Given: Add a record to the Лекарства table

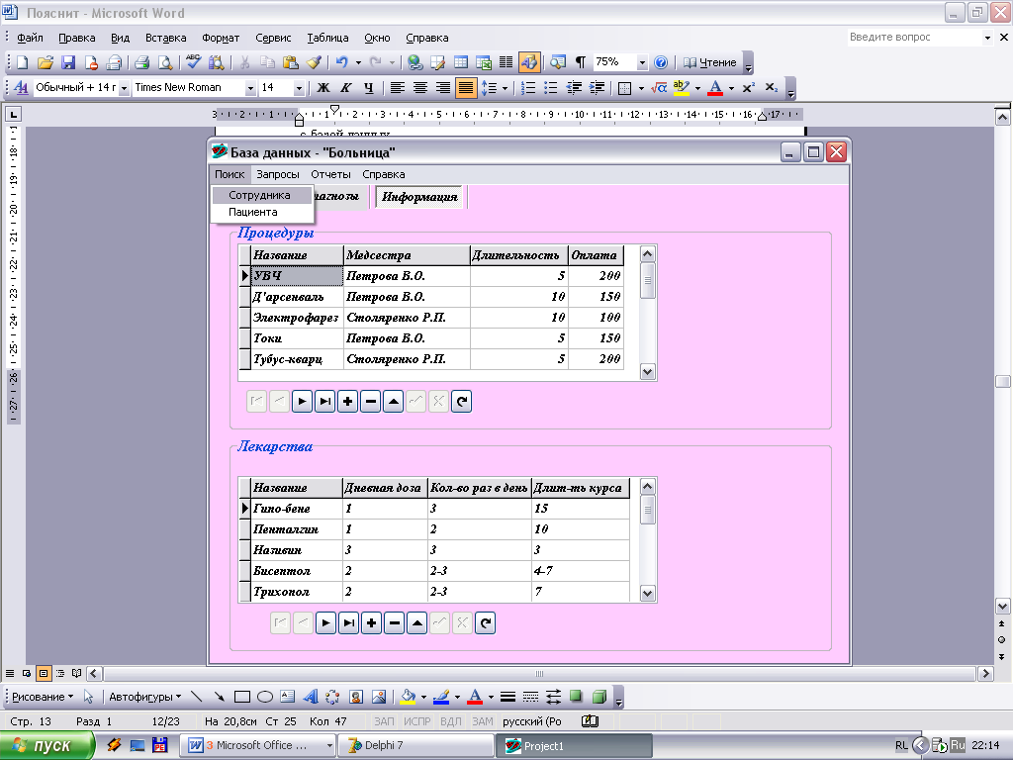Looking at the screenshot, I should [x=371, y=623].
